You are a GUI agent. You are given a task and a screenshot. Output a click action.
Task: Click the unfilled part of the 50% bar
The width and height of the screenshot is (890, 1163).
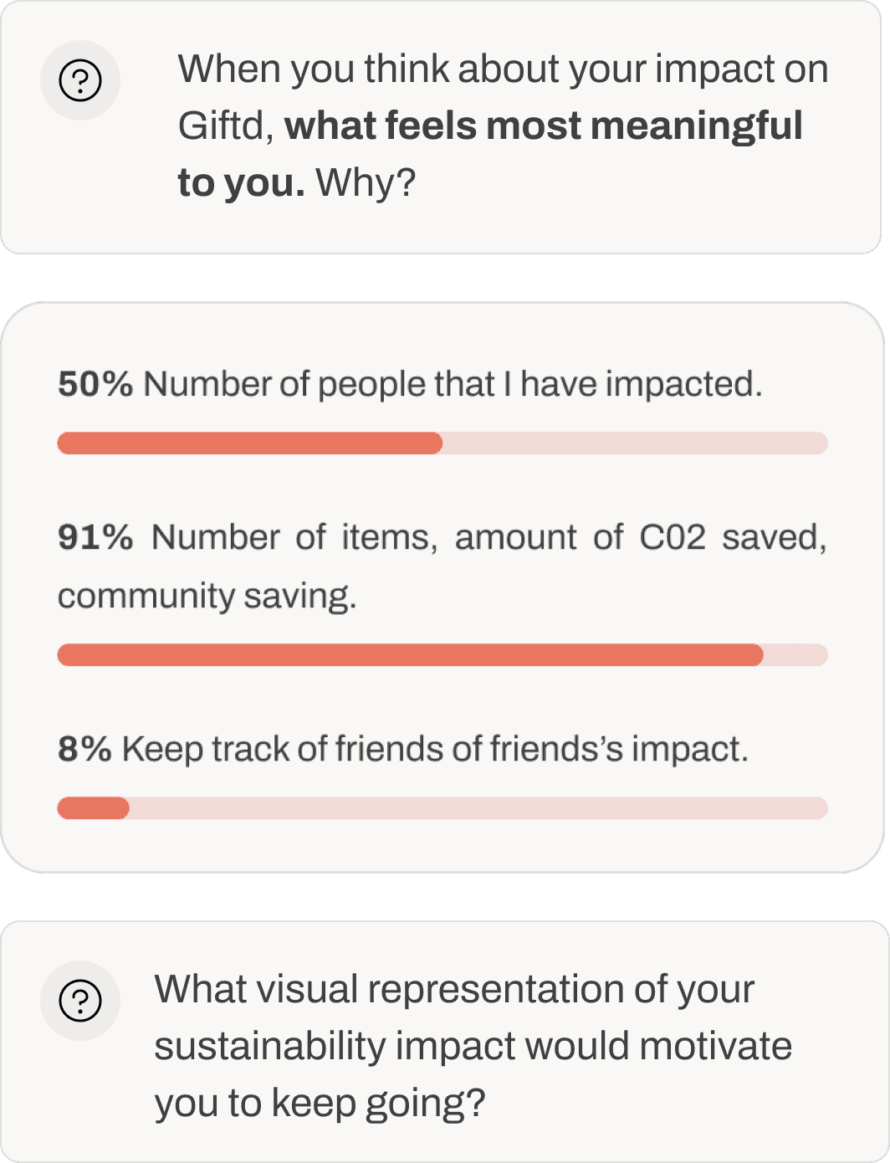click(636, 443)
